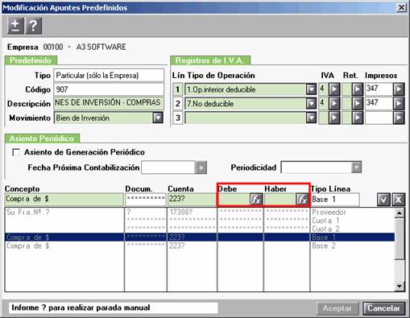Select the 'Base 2' line row
The height and width of the screenshot is (318, 410).
pyautogui.click(x=200, y=246)
